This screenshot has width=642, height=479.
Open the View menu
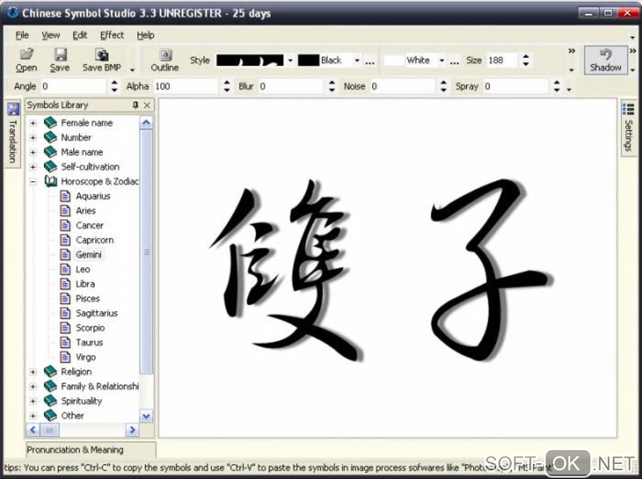point(51,35)
